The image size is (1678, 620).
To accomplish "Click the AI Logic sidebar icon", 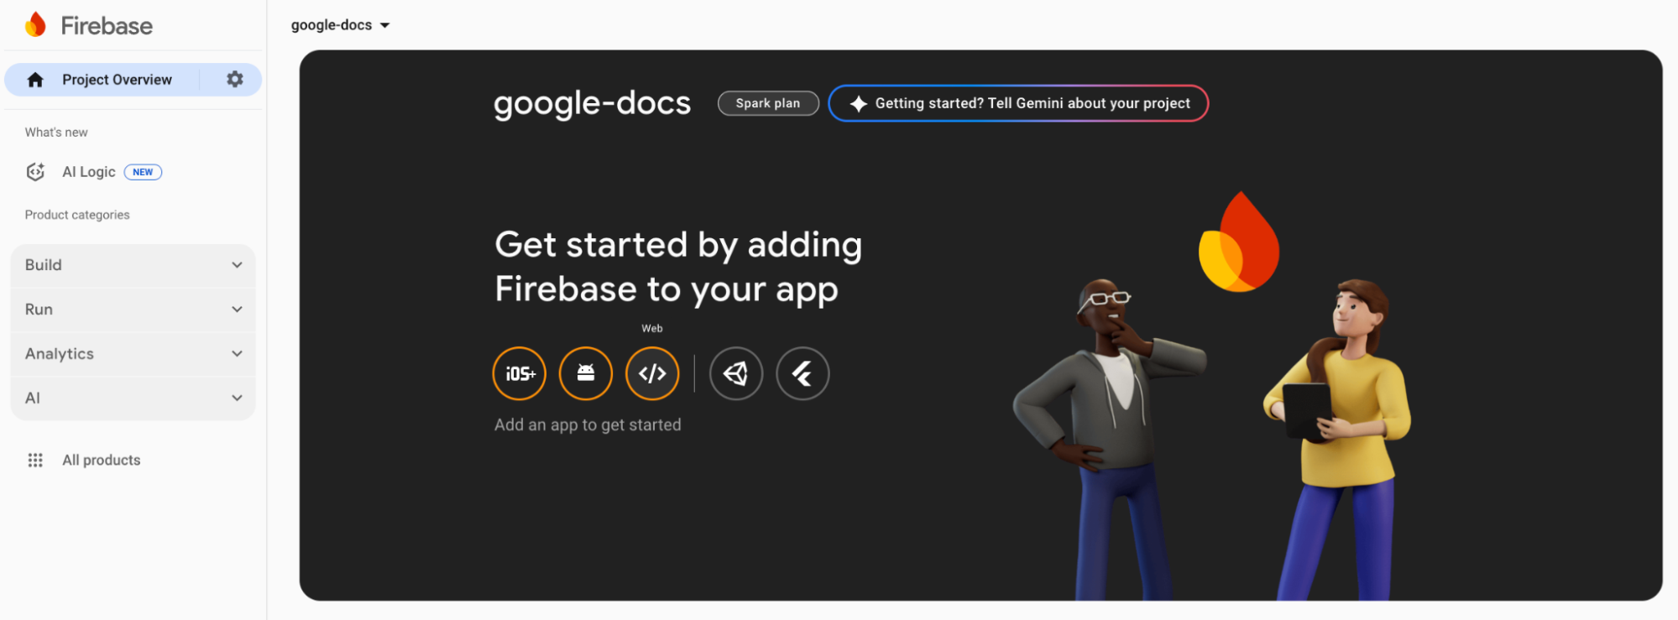I will click(35, 172).
